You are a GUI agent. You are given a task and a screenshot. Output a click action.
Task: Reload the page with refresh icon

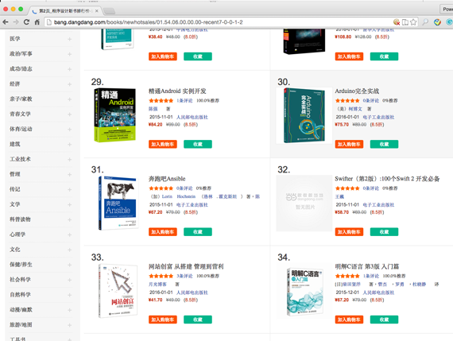(26, 22)
